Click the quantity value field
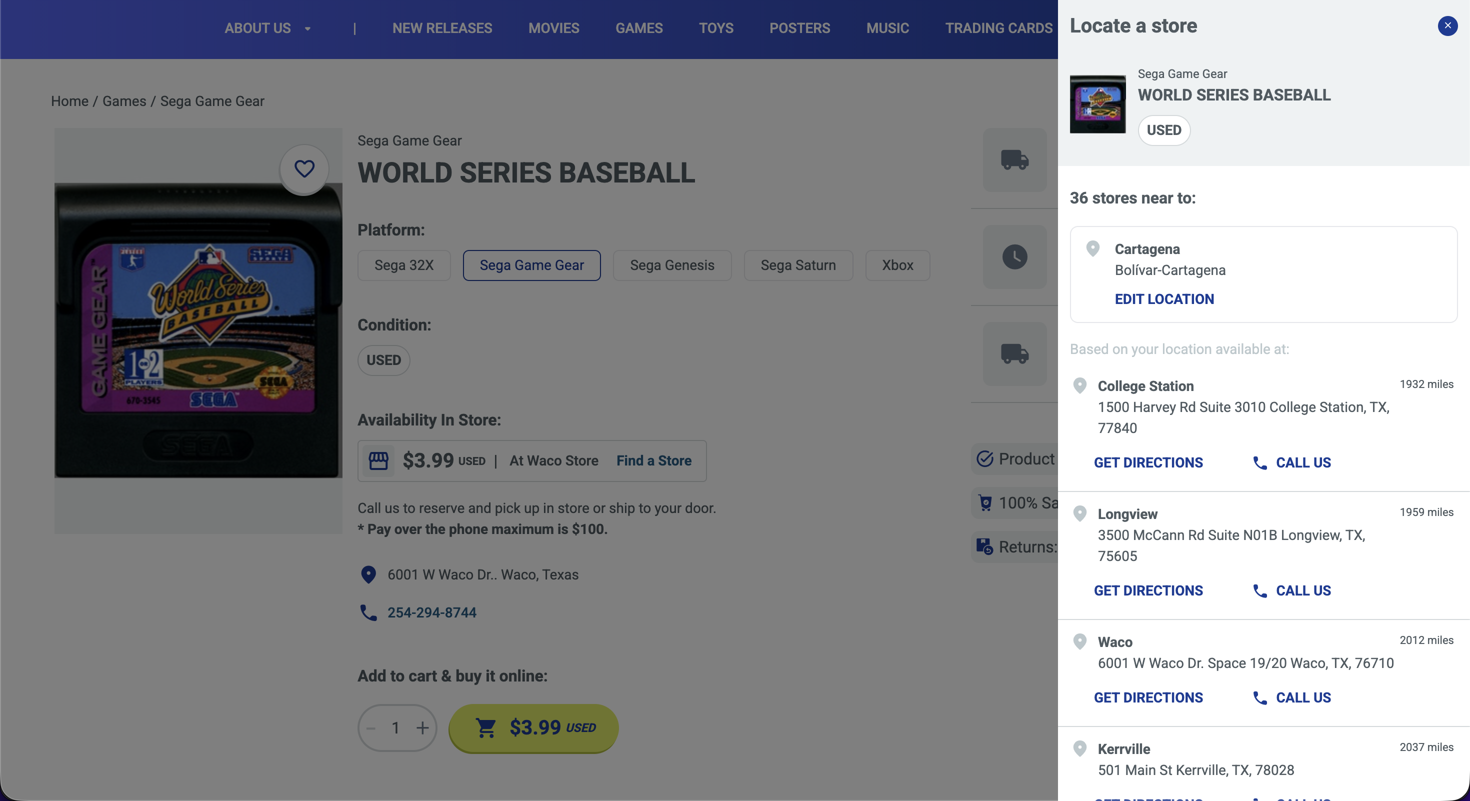Viewport: 1470px width, 801px height. tap(395, 728)
